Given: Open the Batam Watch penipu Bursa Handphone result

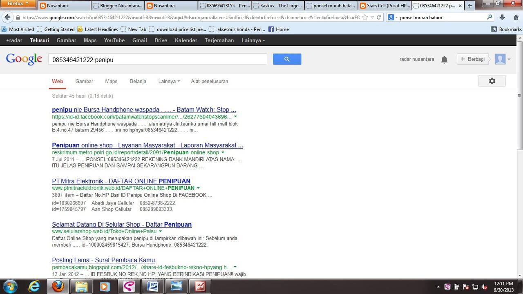Looking at the screenshot, I should [x=144, y=110].
